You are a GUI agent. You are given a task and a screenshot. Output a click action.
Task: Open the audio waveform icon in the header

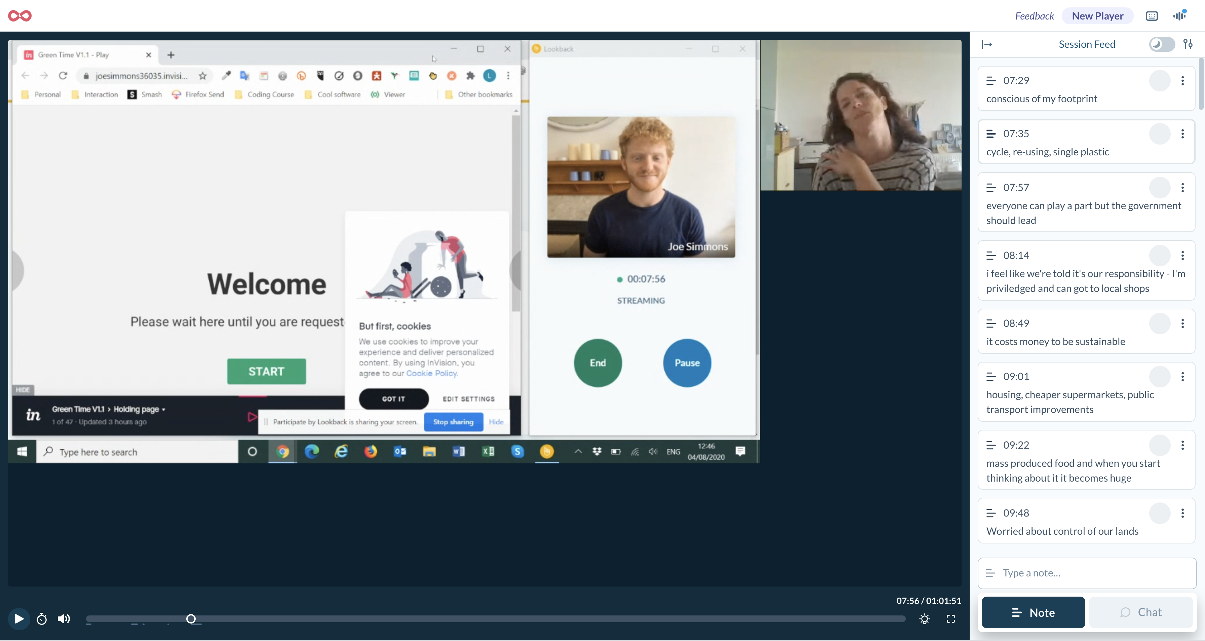click(x=1179, y=15)
